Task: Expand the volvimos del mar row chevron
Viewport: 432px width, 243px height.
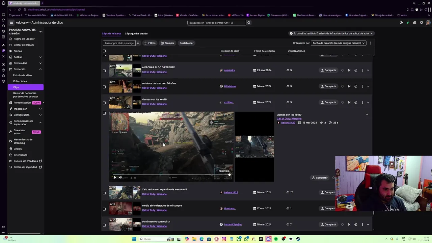Action: coord(368,86)
